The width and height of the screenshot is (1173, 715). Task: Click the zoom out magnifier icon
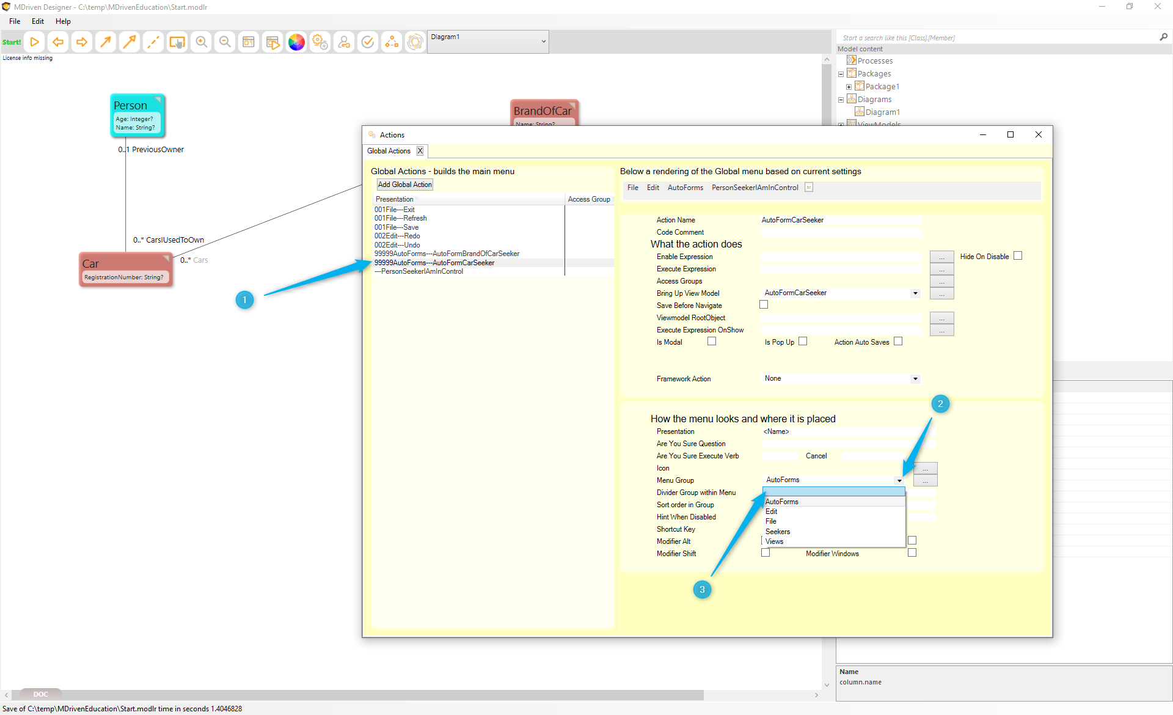click(225, 42)
